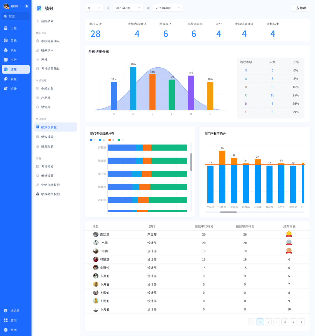Click the horizontal scrollbar under average score chart

pyautogui.click(x=228, y=212)
